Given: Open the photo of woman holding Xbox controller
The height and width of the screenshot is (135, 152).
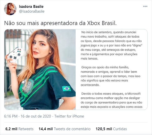Looking at the screenshot, I should (x=40, y=70).
